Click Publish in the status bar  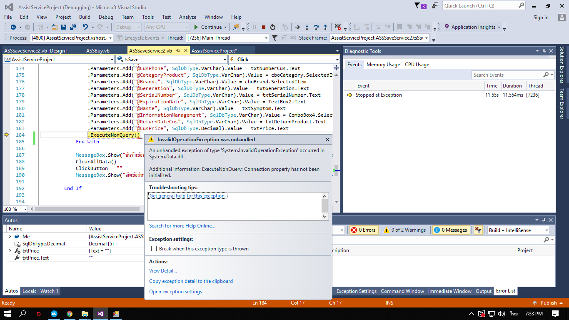[x=549, y=303]
